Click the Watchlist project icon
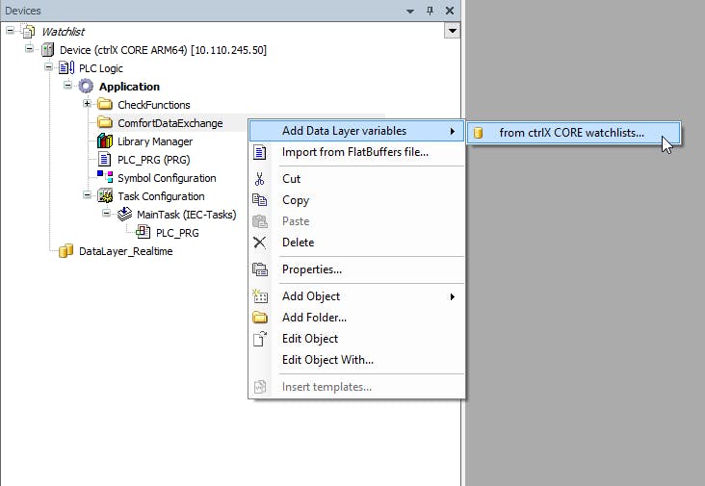 [28, 32]
